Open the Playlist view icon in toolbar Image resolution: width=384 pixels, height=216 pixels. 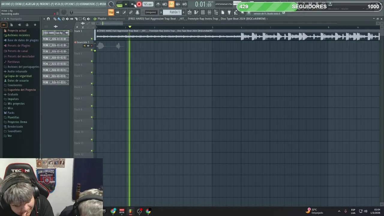pyautogui.click(x=190, y=12)
